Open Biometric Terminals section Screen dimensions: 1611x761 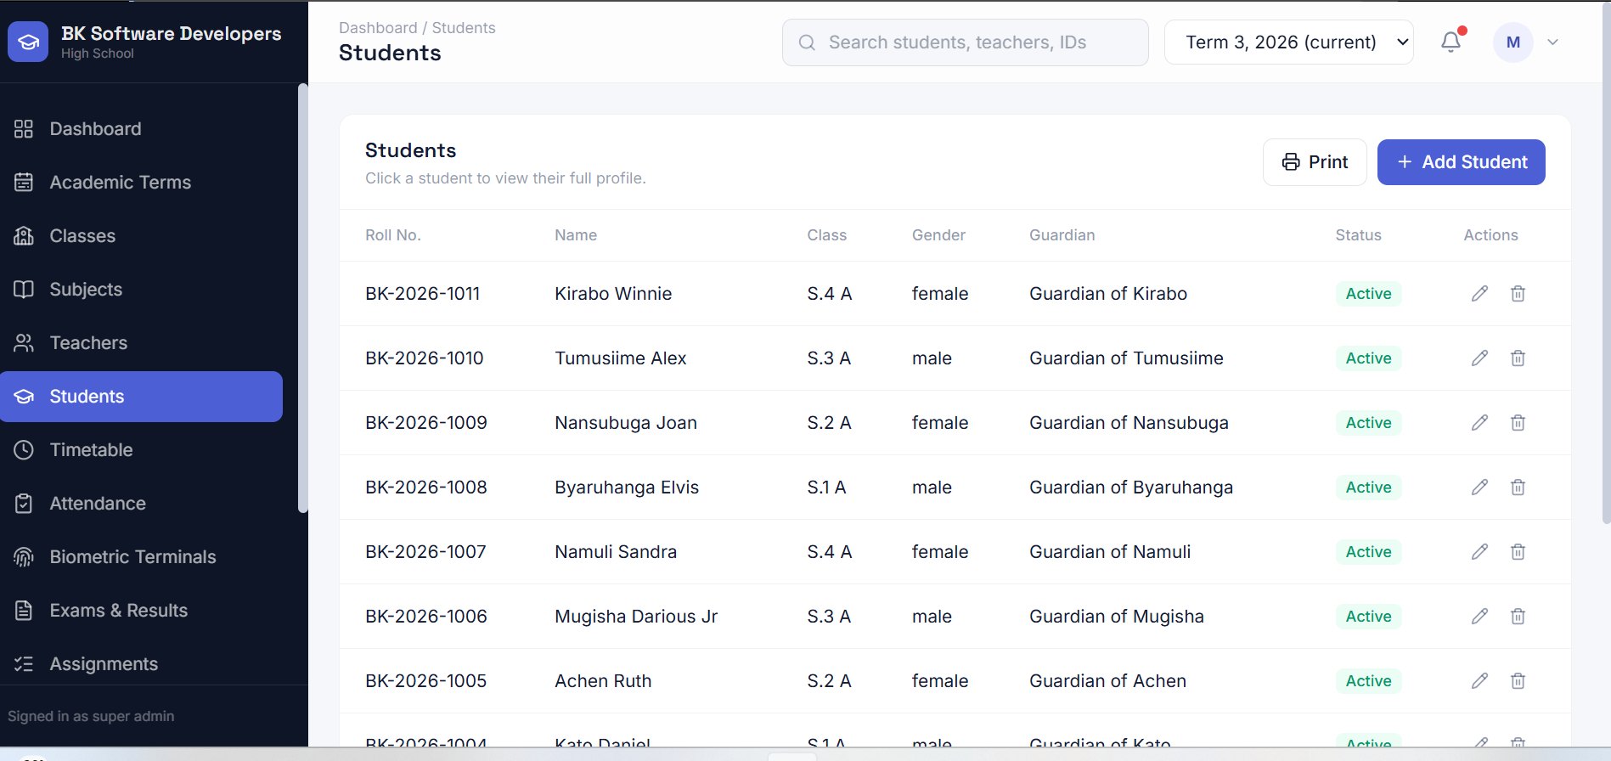(141, 557)
